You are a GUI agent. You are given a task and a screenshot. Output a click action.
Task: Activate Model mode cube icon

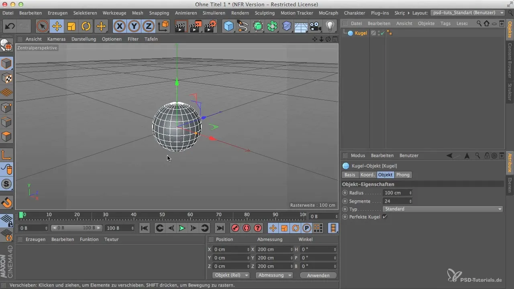tap(7, 63)
